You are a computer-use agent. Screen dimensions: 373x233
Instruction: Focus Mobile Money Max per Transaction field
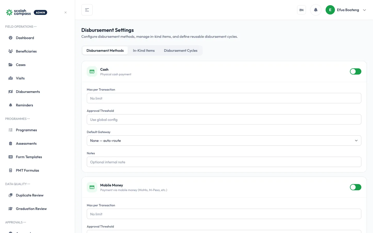[224, 214]
